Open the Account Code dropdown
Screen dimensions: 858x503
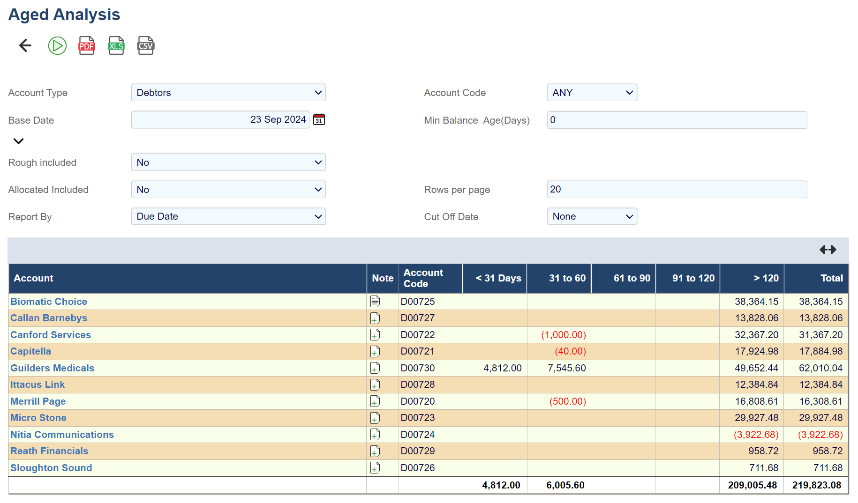click(x=592, y=93)
